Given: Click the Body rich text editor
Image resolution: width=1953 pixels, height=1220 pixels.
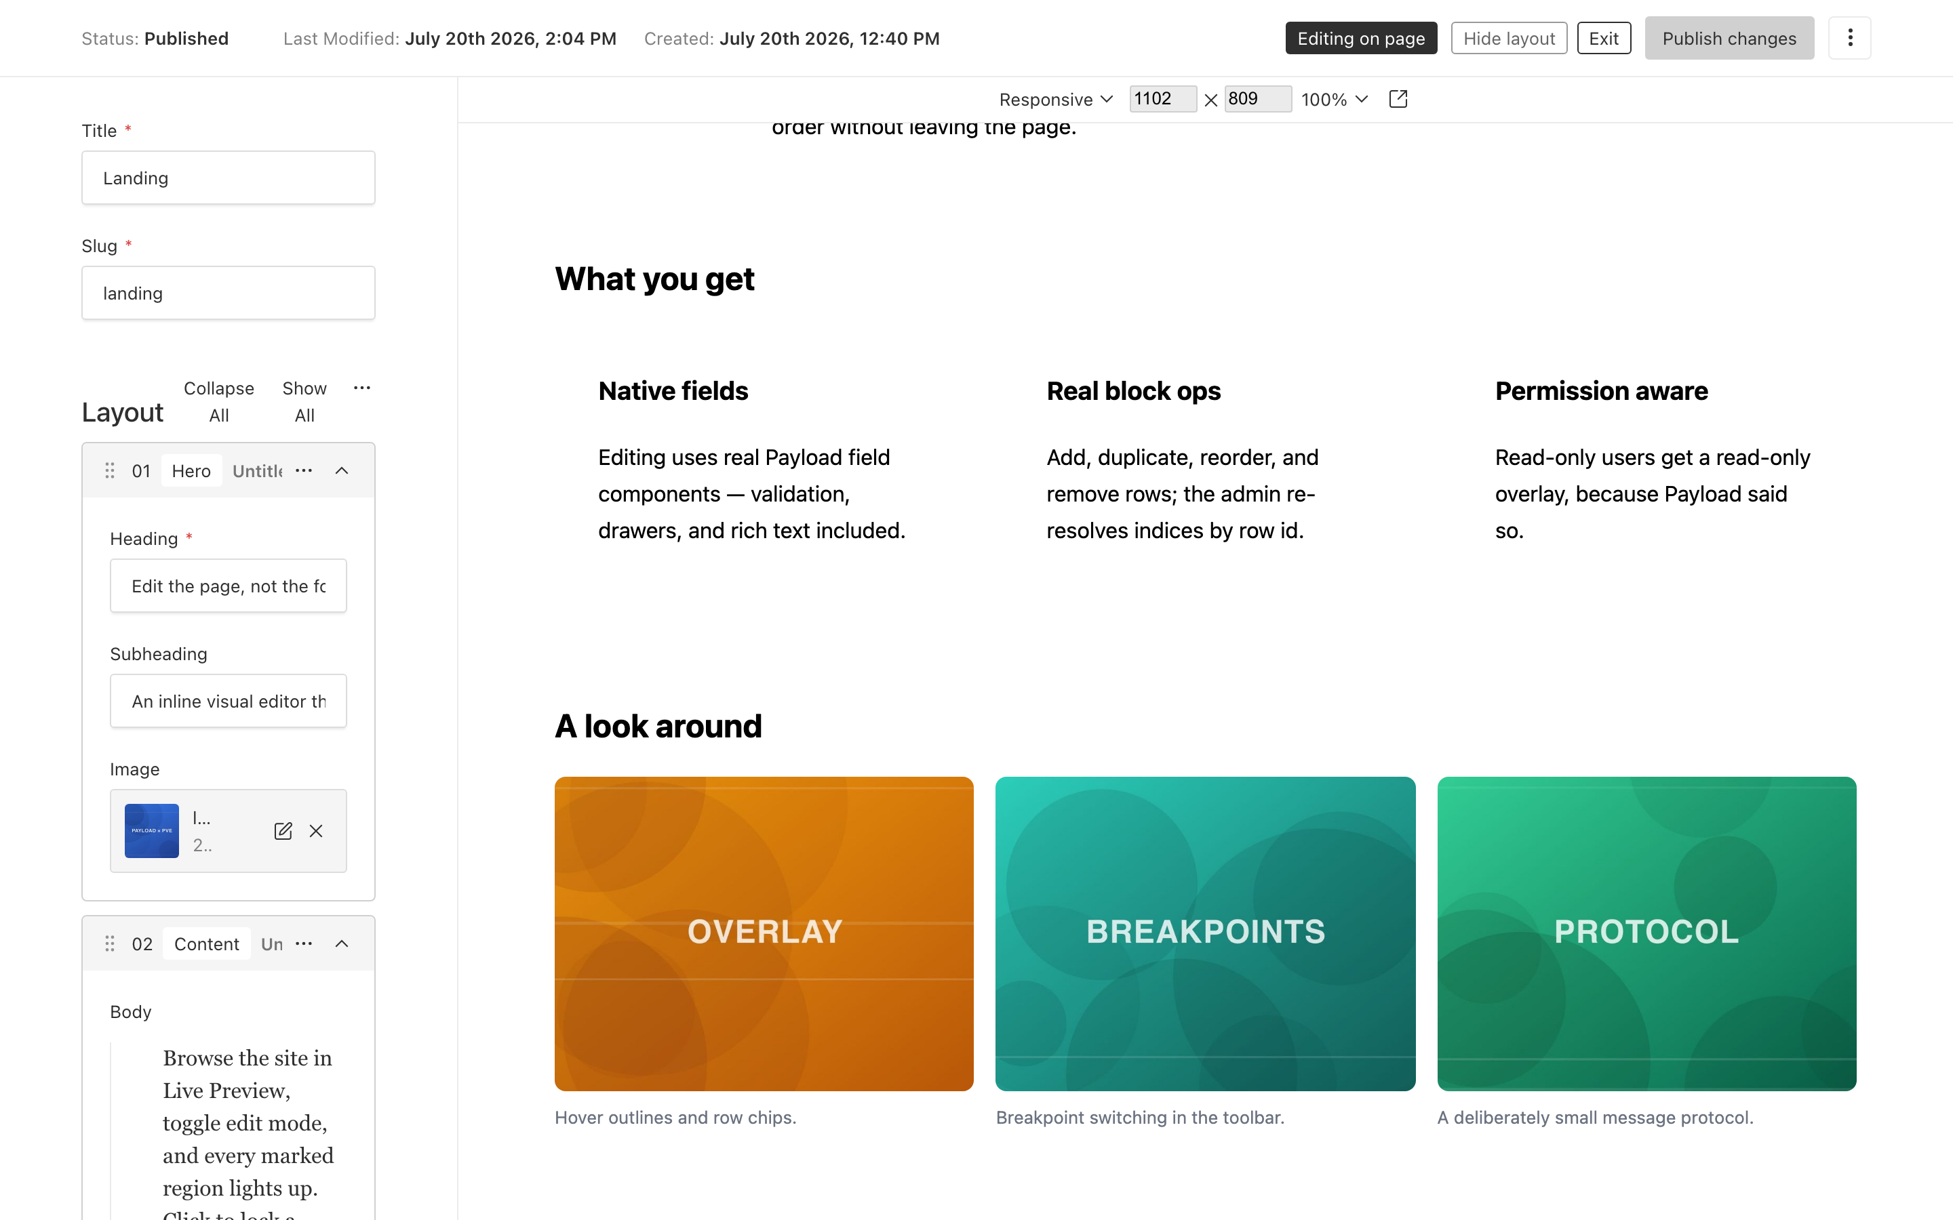Looking at the screenshot, I should coord(242,1130).
